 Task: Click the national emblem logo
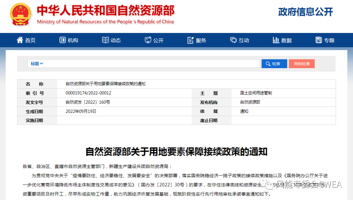coord(21,14)
